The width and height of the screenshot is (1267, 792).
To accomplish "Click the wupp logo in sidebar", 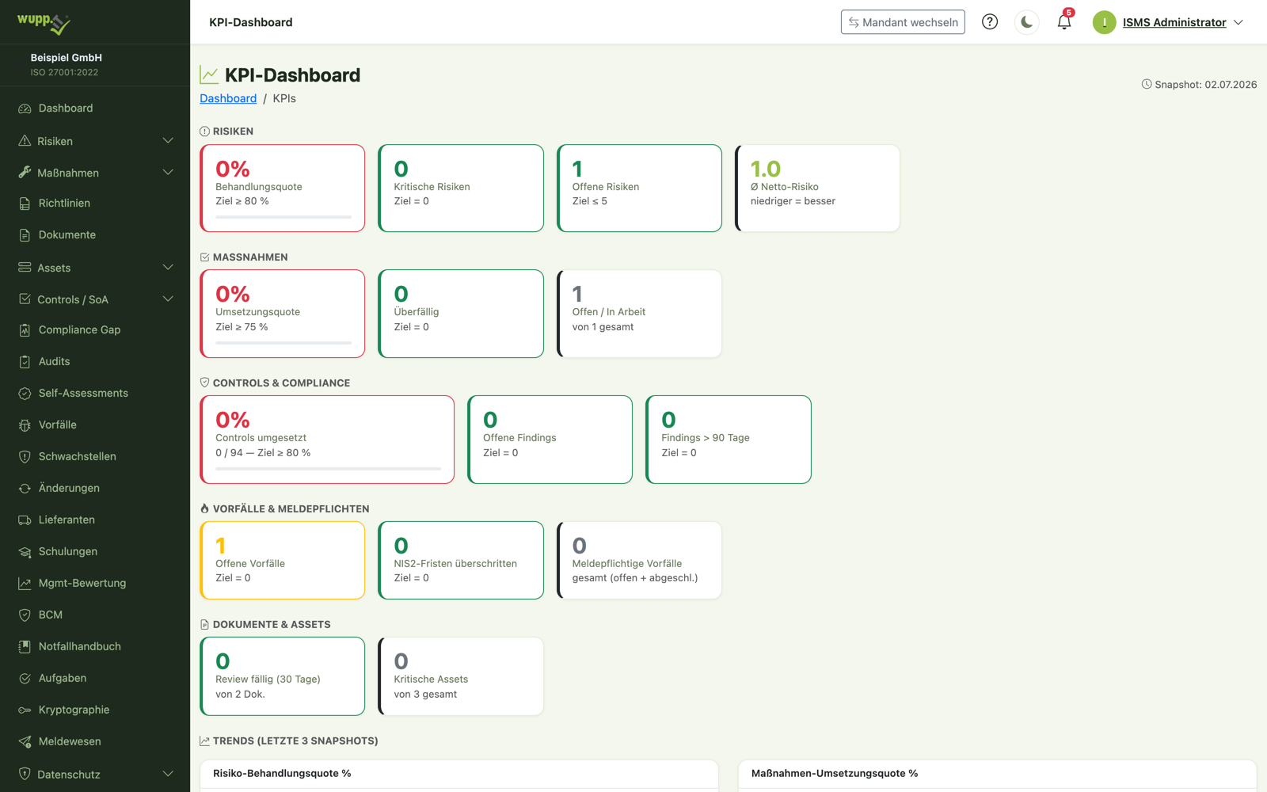I will [44, 23].
